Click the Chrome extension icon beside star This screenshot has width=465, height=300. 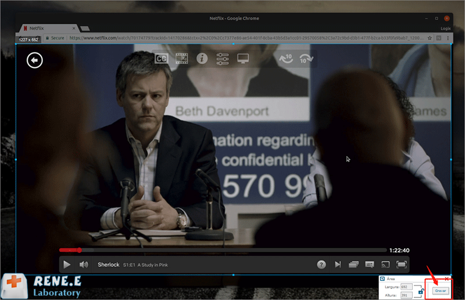tap(439, 38)
